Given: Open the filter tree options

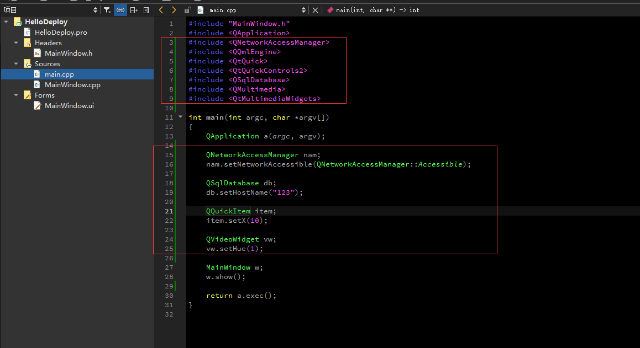Looking at the screenshot, I should 107,10.
